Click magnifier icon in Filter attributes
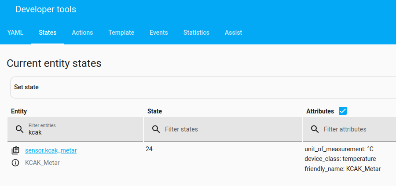 click(315, 129)
